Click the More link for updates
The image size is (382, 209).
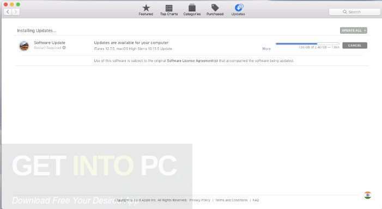point(266,48)
